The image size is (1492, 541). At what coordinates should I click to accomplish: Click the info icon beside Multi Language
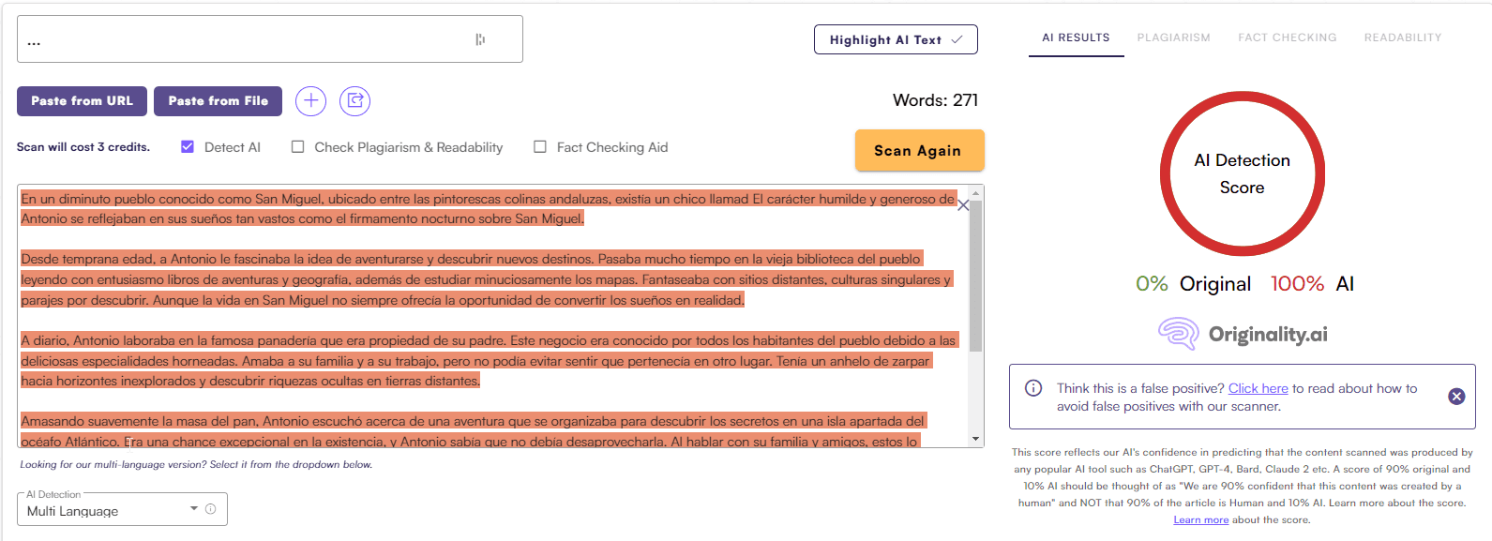(211, 509)
